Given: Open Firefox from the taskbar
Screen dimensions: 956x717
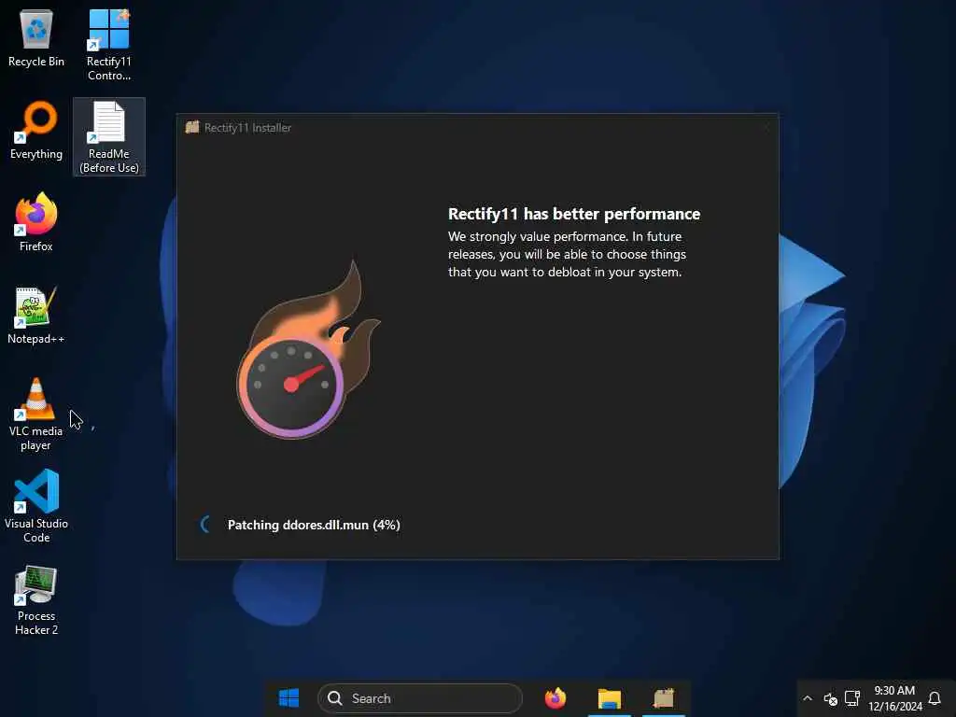Looking at the screenshot, I should [555, 698].
